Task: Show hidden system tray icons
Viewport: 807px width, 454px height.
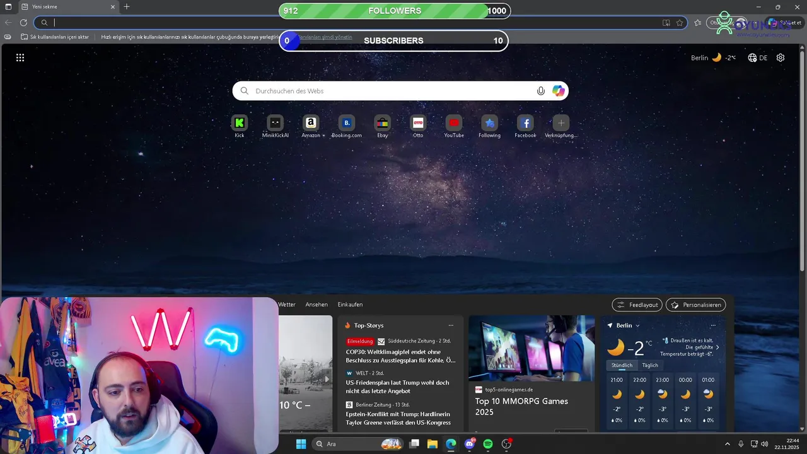Action: [x=727, y=444]
